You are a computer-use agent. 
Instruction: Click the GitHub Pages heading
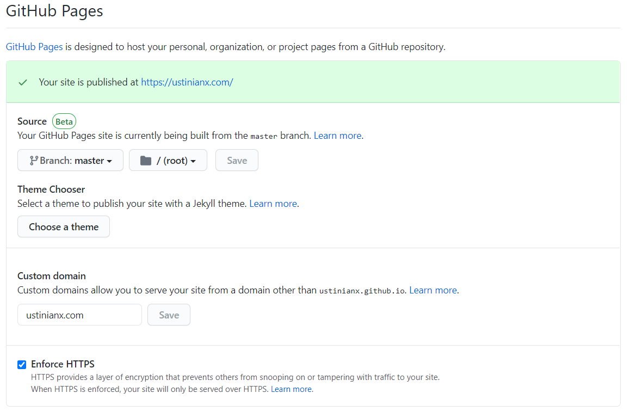[54, 11]
